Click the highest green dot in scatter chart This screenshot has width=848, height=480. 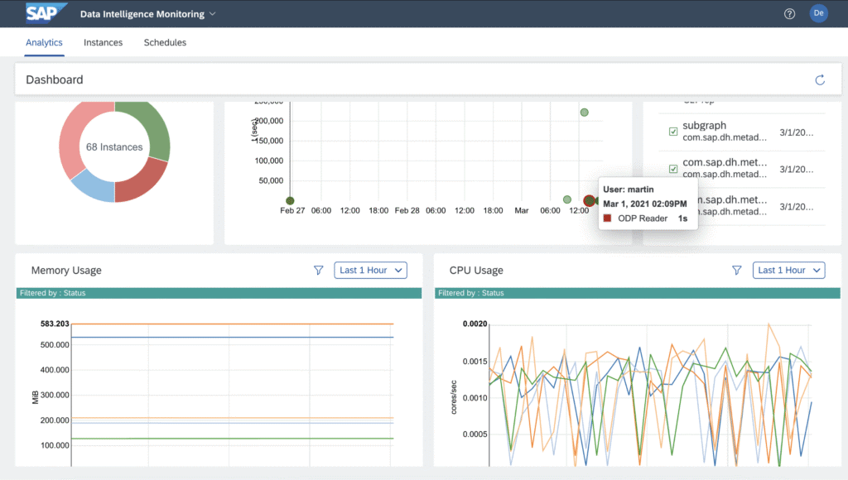tap(584, 112)
